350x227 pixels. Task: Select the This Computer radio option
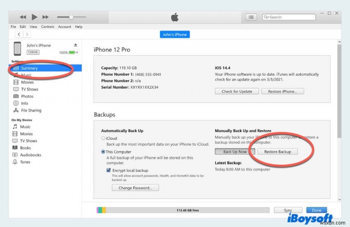click(x=103, y=152)
